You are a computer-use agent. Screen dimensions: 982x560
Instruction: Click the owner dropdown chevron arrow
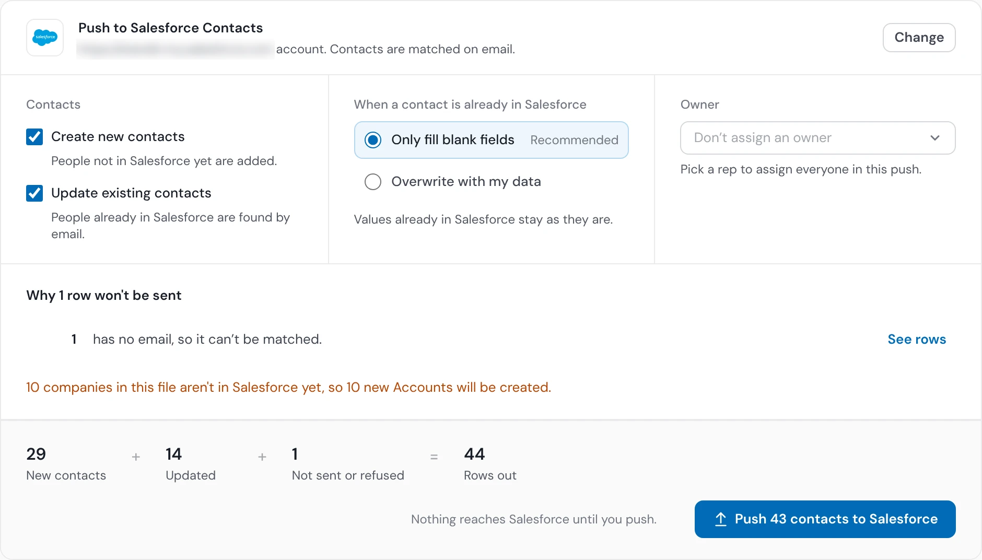coord(935,138)
